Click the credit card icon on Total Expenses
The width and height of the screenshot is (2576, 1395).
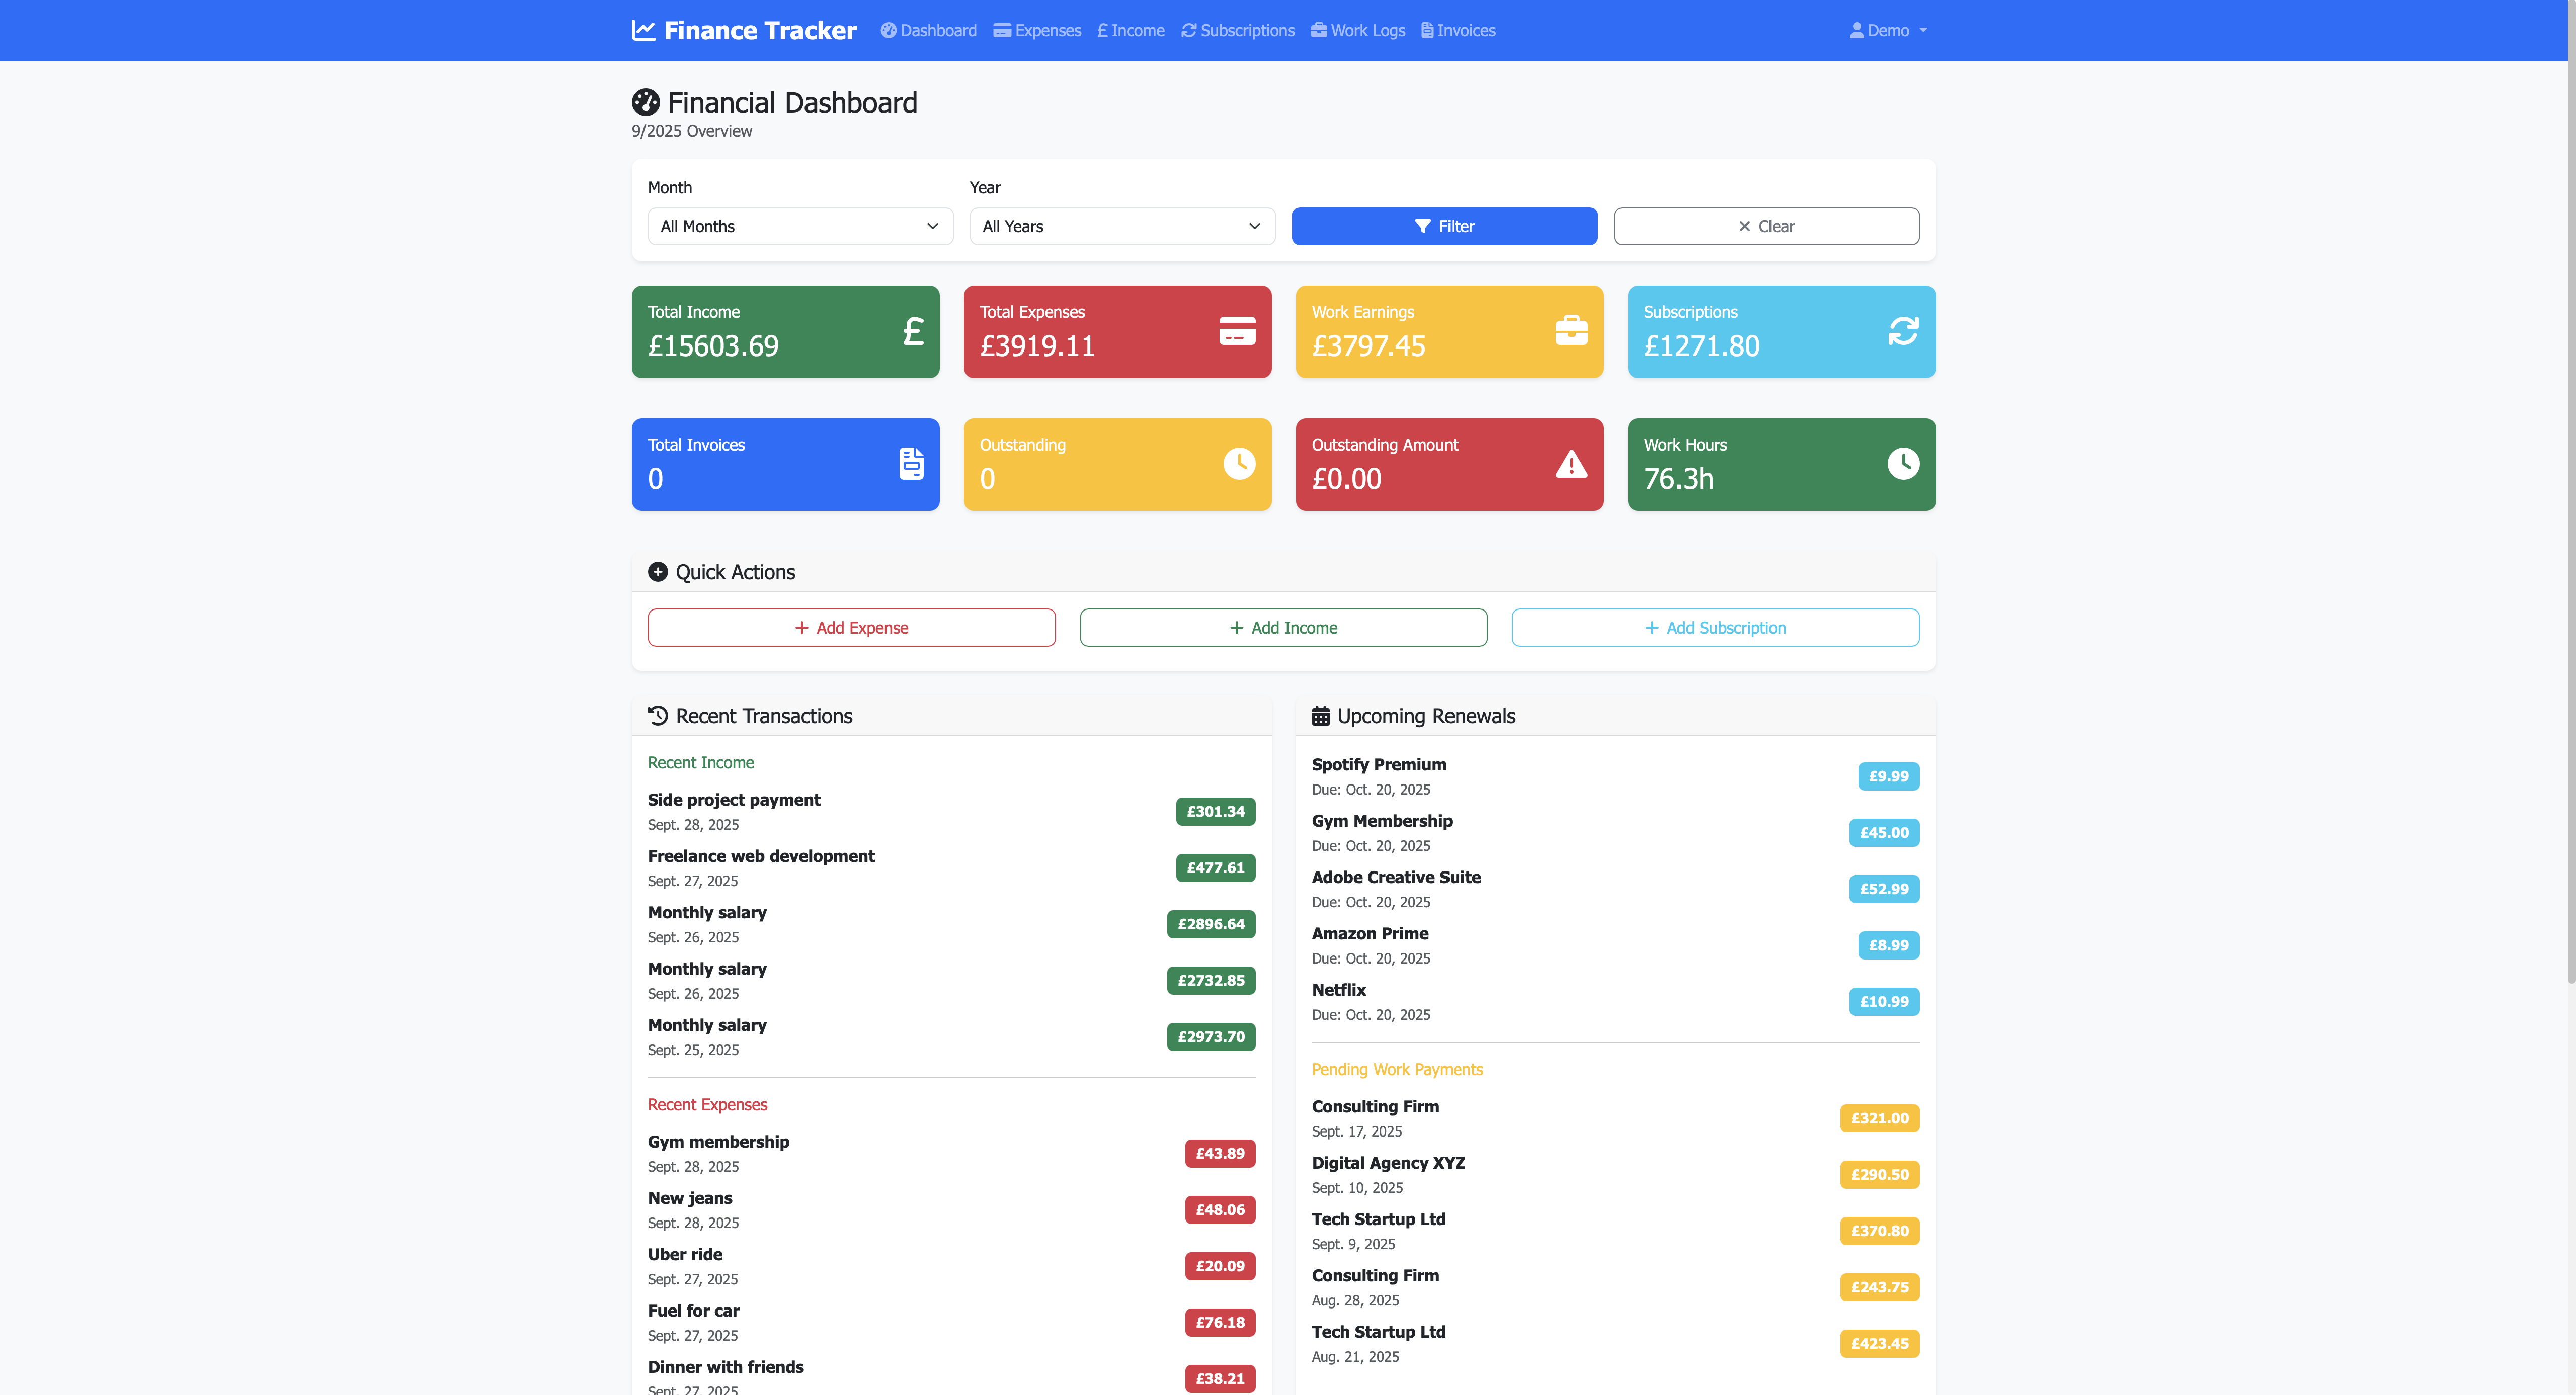pyautogui.click(x=1237, y=332)
